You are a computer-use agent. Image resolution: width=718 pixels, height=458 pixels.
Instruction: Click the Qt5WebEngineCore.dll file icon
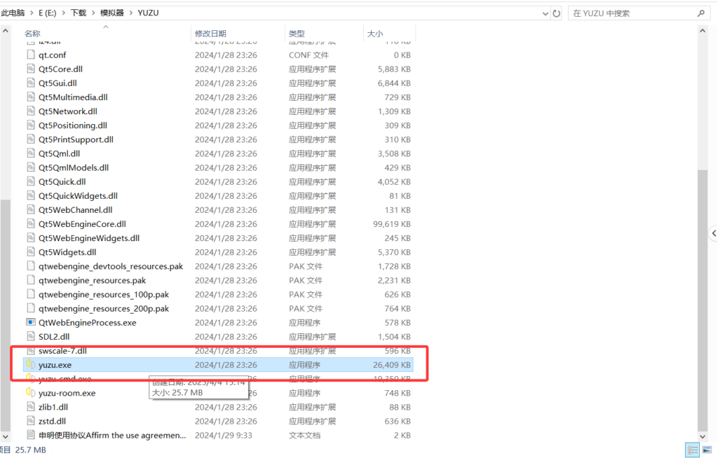[31, 223]
